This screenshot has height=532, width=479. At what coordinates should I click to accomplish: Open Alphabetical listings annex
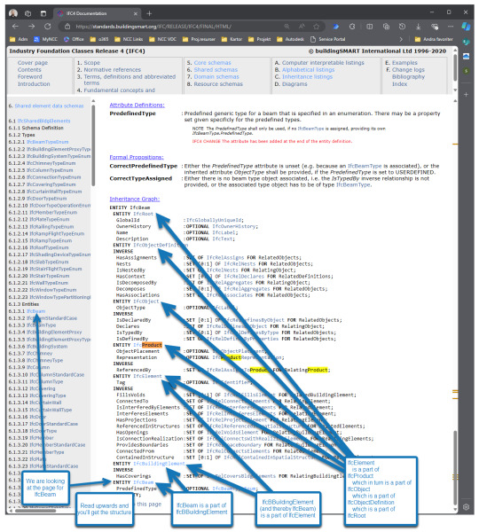point(308,70)
